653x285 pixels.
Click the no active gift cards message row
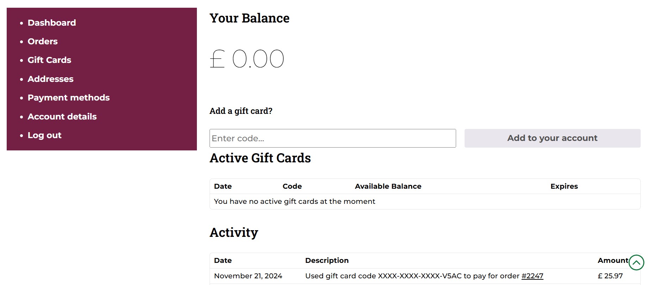click(425, 201)
